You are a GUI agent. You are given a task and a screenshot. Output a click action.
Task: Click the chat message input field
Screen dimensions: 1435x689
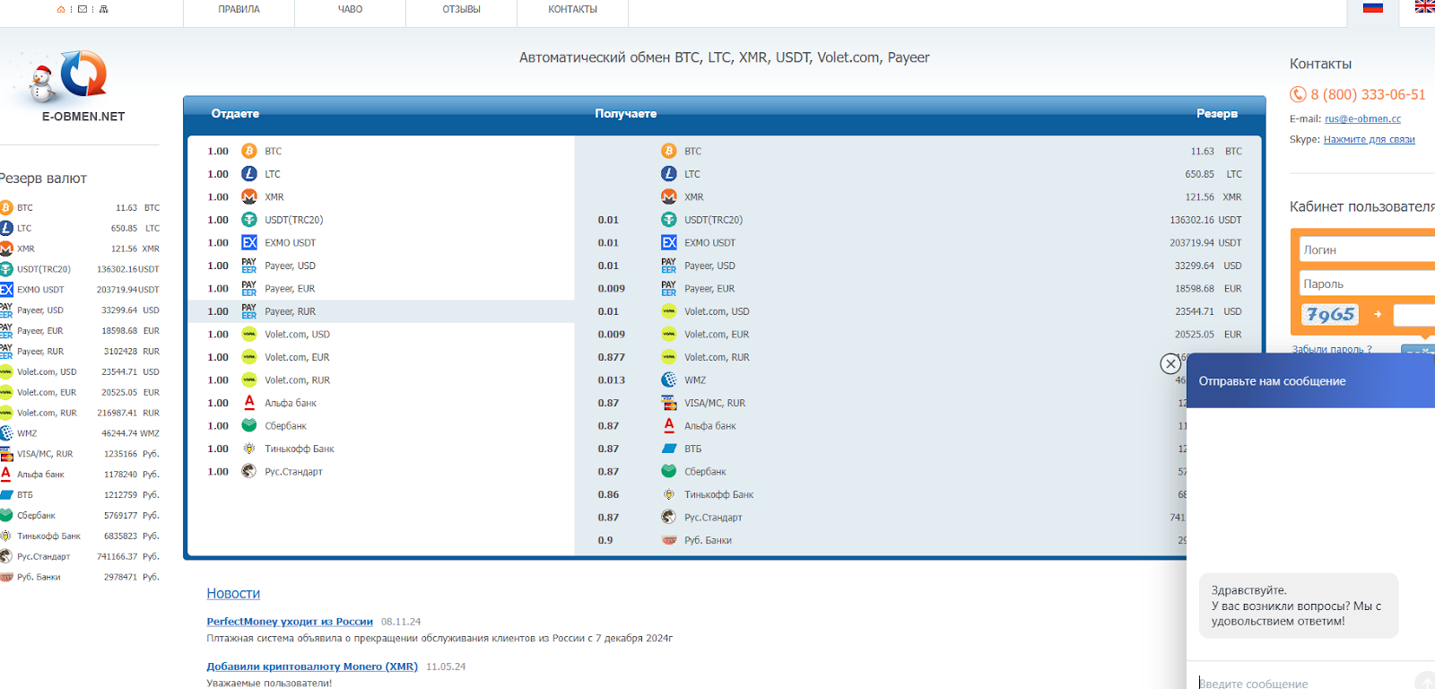point(1300,683)
